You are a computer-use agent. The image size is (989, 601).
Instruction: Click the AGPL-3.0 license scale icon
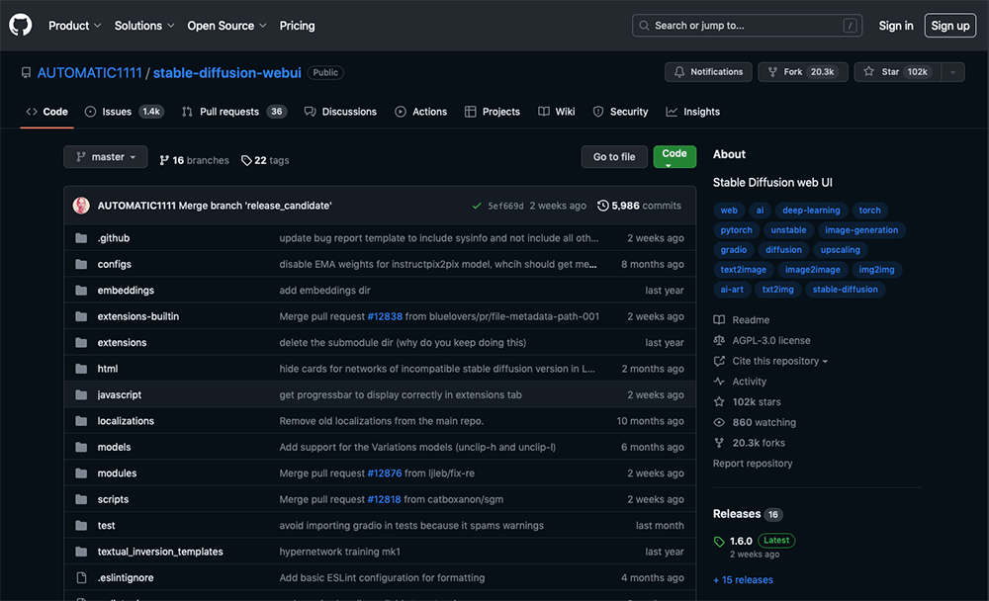tap(719, 341)
